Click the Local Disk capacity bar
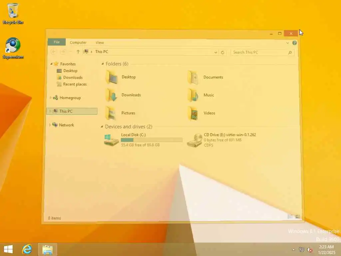This screenshot has width=341, height=256. tap(152, 140)
